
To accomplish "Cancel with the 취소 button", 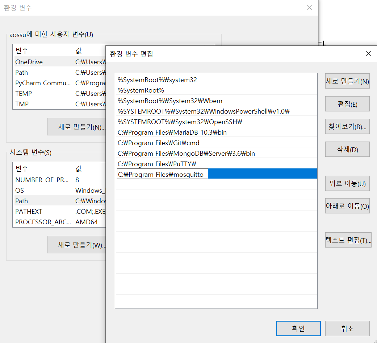I will [x=347, y=328].
